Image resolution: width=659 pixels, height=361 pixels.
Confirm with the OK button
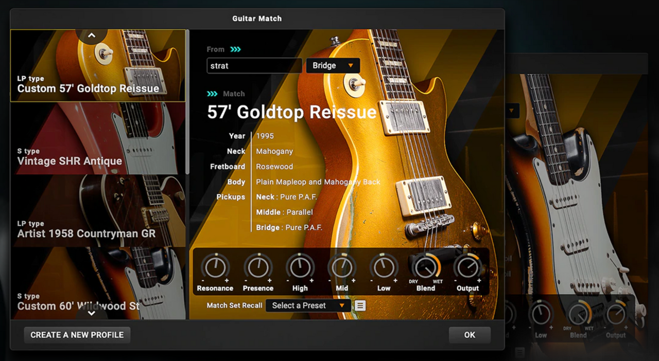(x=470, y=335)
